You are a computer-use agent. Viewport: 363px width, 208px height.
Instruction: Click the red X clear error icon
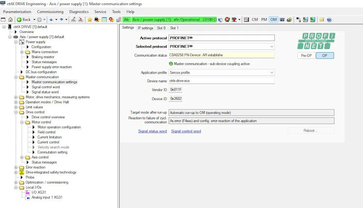[x=227, y=20]
